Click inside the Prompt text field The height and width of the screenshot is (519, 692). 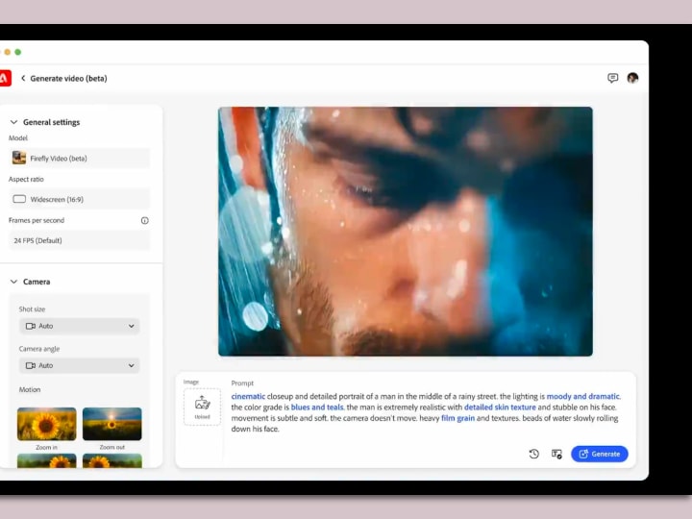pos(426,412)
